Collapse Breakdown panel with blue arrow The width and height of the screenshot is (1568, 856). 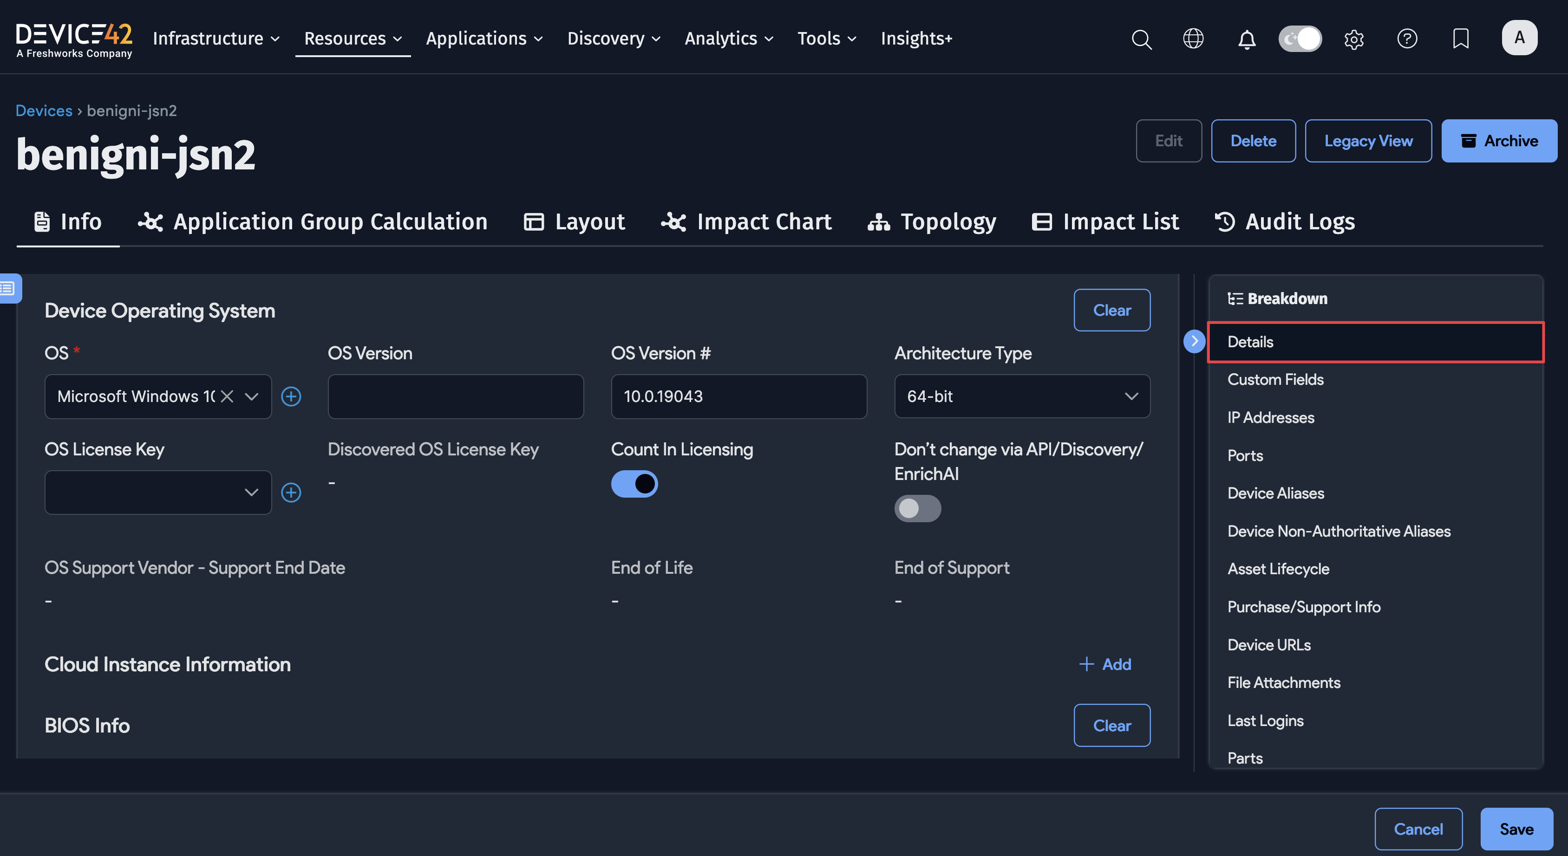(1194, 341)
